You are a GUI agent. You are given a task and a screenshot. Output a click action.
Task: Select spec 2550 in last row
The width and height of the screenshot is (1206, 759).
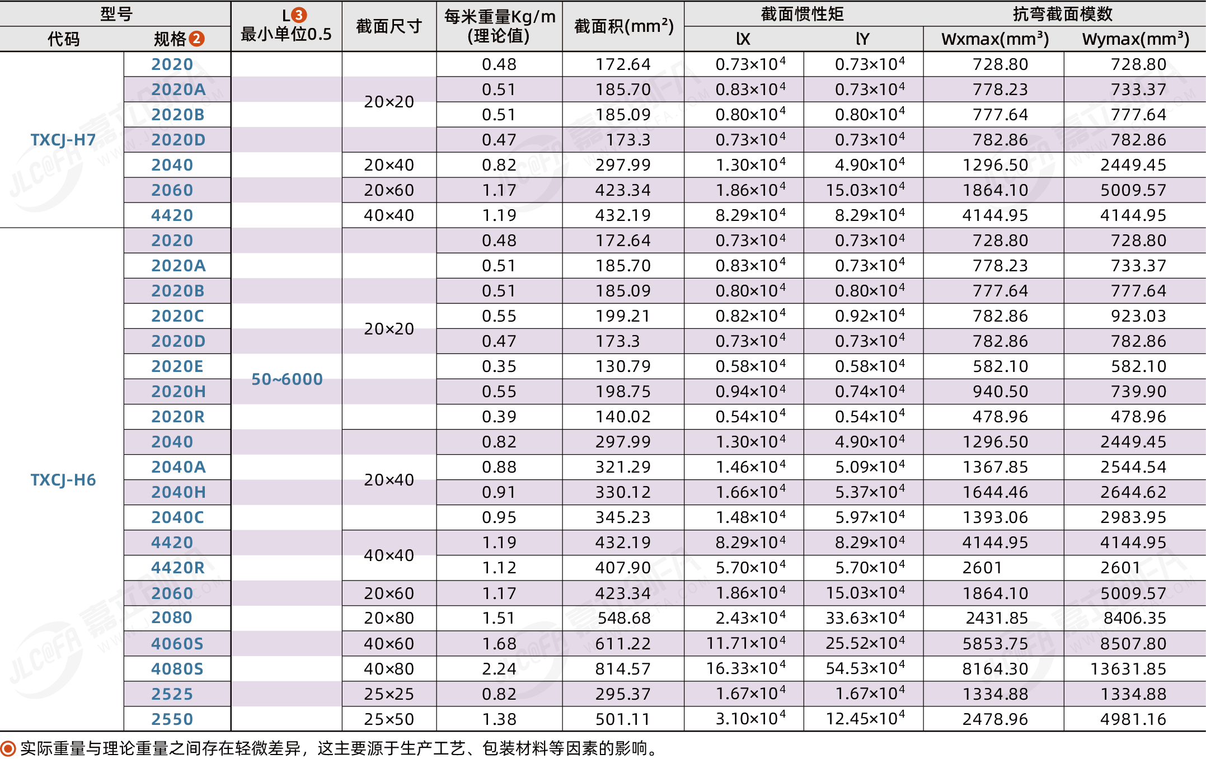(x=172, y=719)
